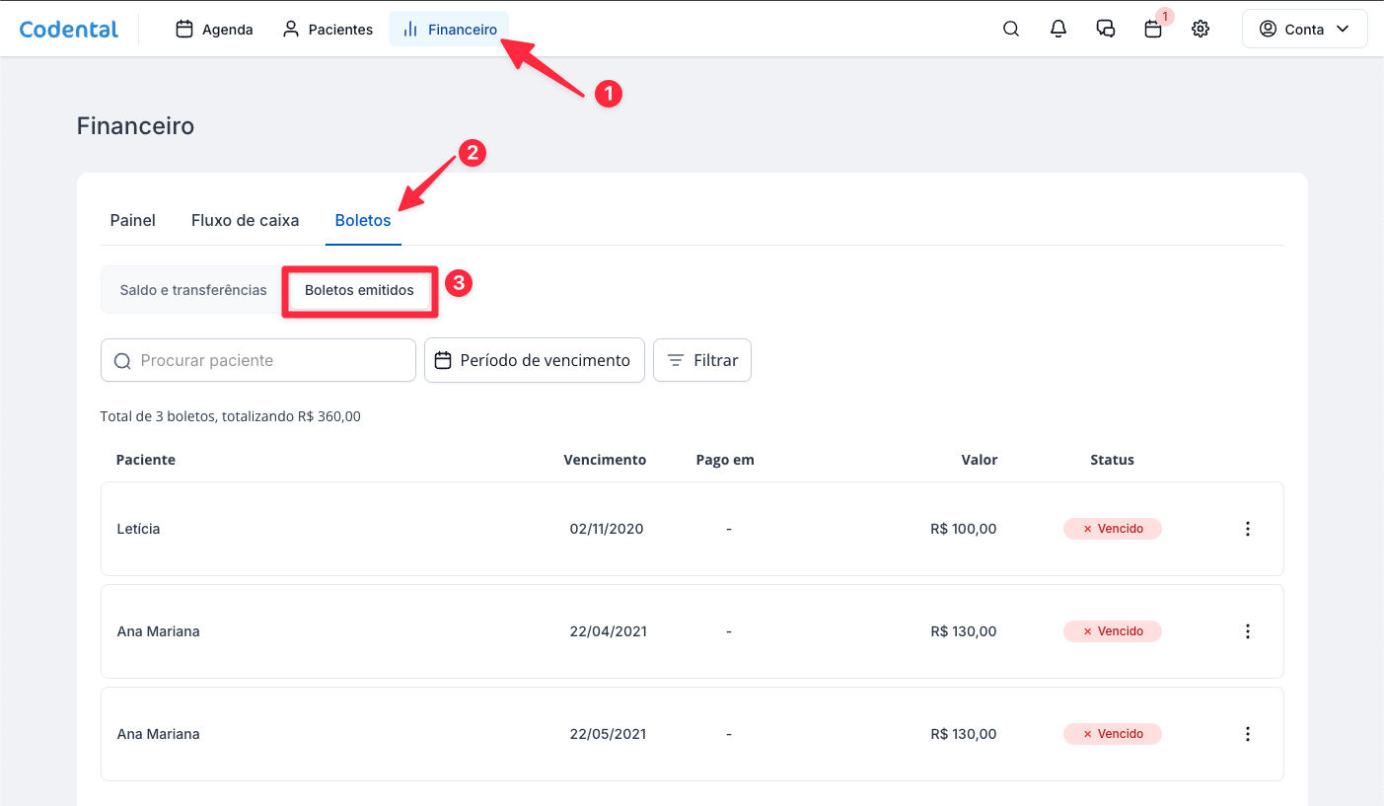Expand the Conta account dropdown
The height and width of the screenshot is (806, 1384).
1304,30
